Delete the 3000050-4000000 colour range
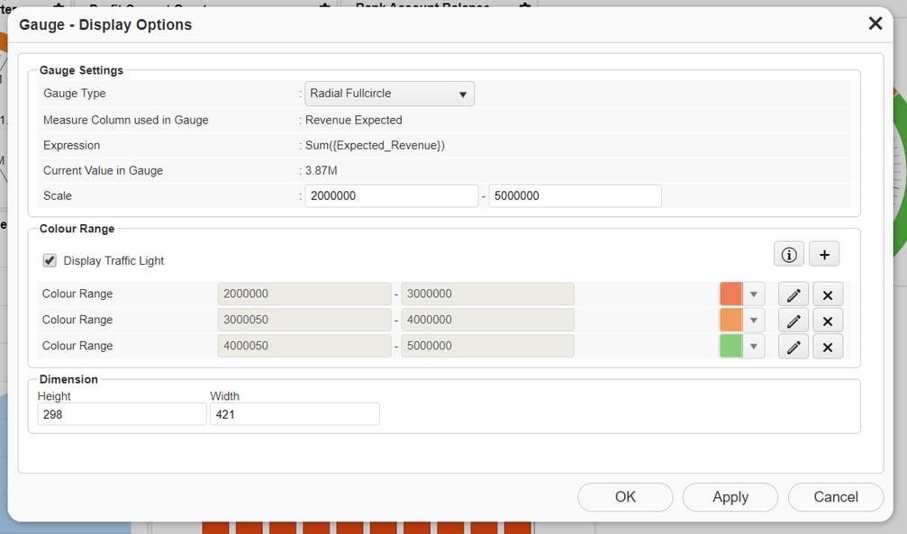907x534 pixels. [x=827, y=321]
